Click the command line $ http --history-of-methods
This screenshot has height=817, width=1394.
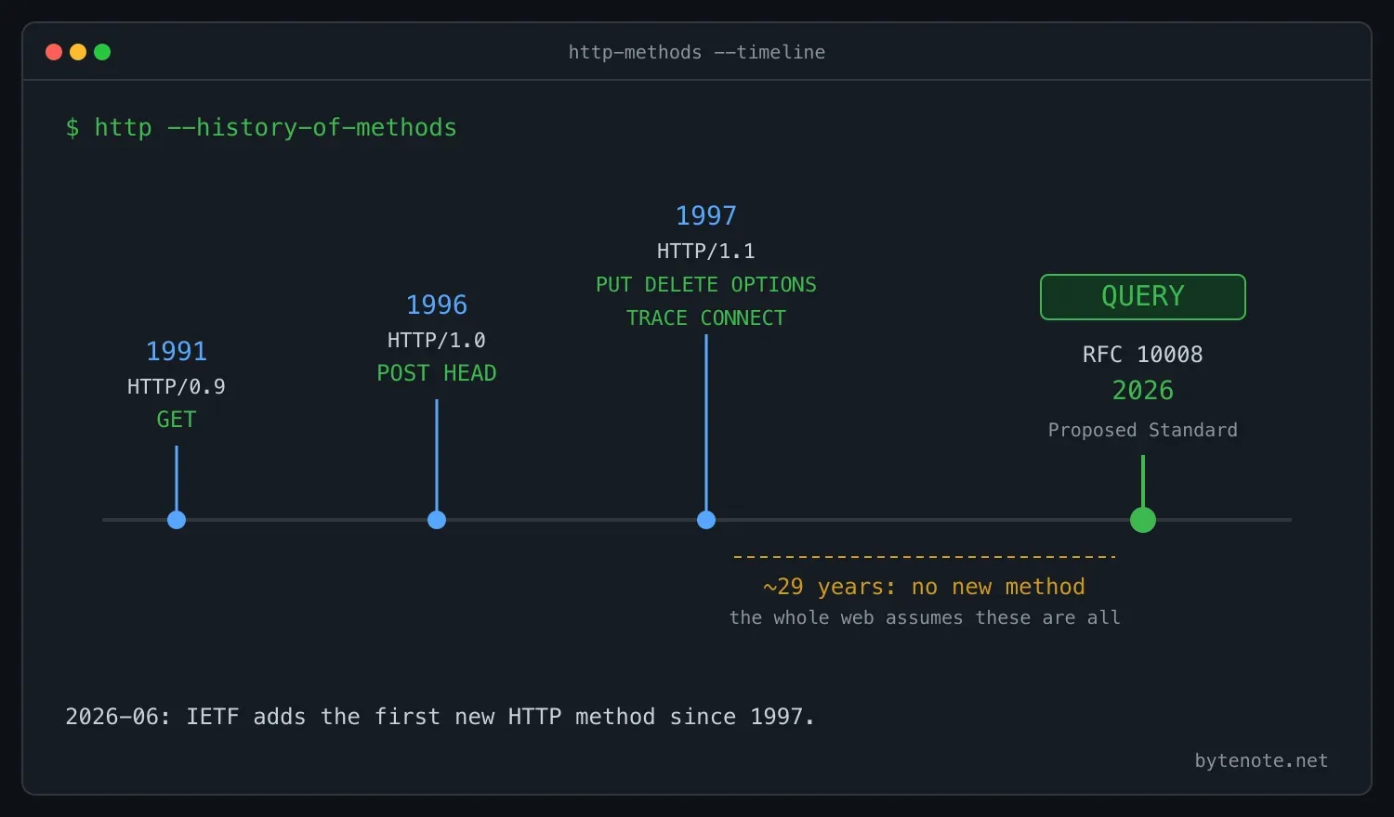click(x=261, y=127)
